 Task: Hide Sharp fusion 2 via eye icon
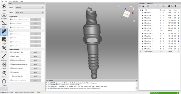click(140, 52)
